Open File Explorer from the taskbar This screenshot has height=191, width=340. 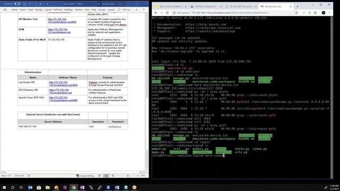click(x=47, y=187)
